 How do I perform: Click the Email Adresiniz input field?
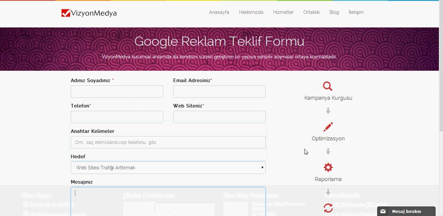coord(219,91)
